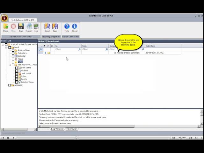The width and height of the screenshot is (204, 153).
Task: Select the Junk E-mail folder
Action: click(26, 74)
